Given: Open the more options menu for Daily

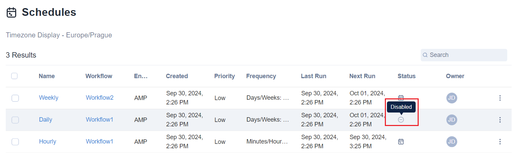Looking at the screenshot, I should pos(500,120).
